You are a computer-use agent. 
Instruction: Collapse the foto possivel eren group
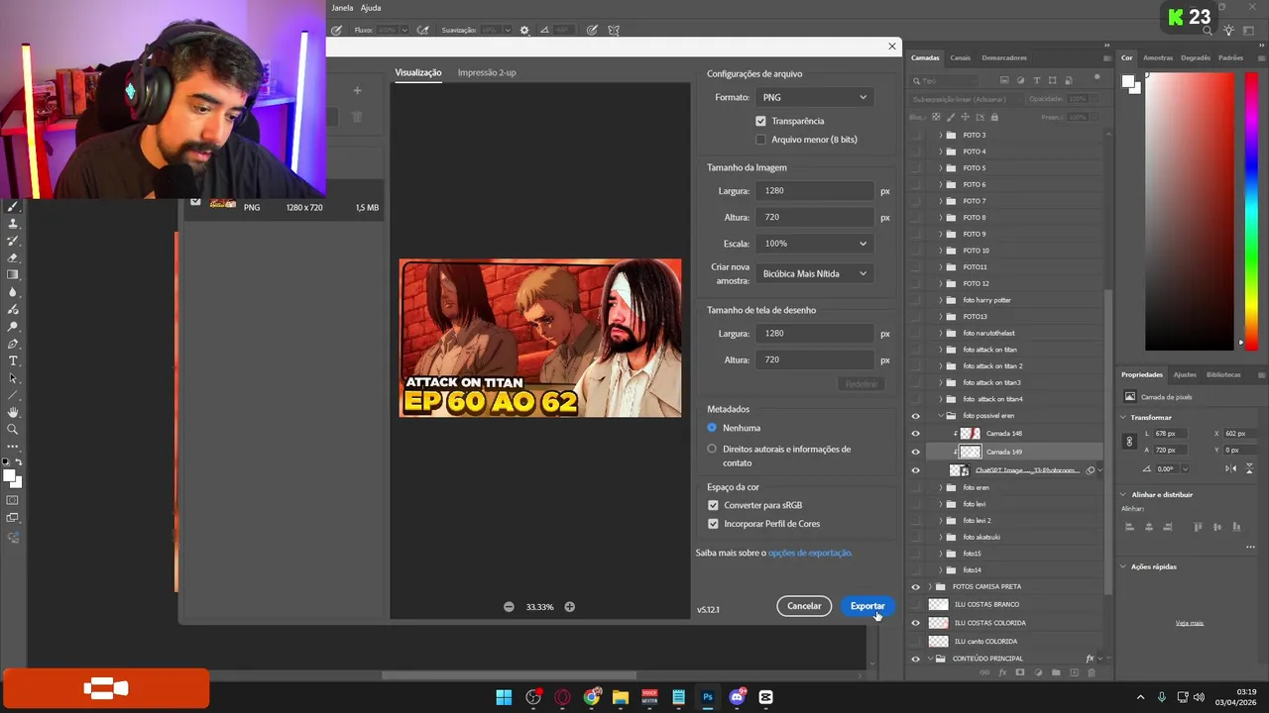click(x=941, y=416)
